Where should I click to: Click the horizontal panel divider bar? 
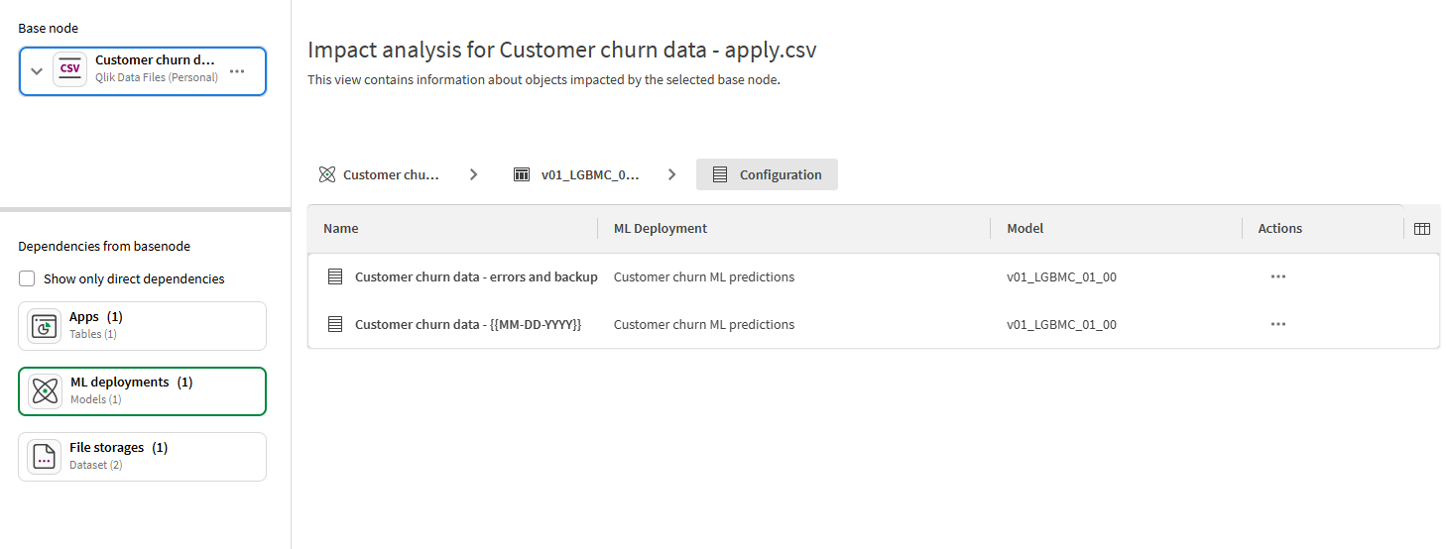tap(145, 210)
